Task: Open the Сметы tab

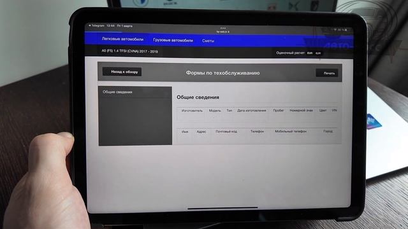Action: click(208, 41)
